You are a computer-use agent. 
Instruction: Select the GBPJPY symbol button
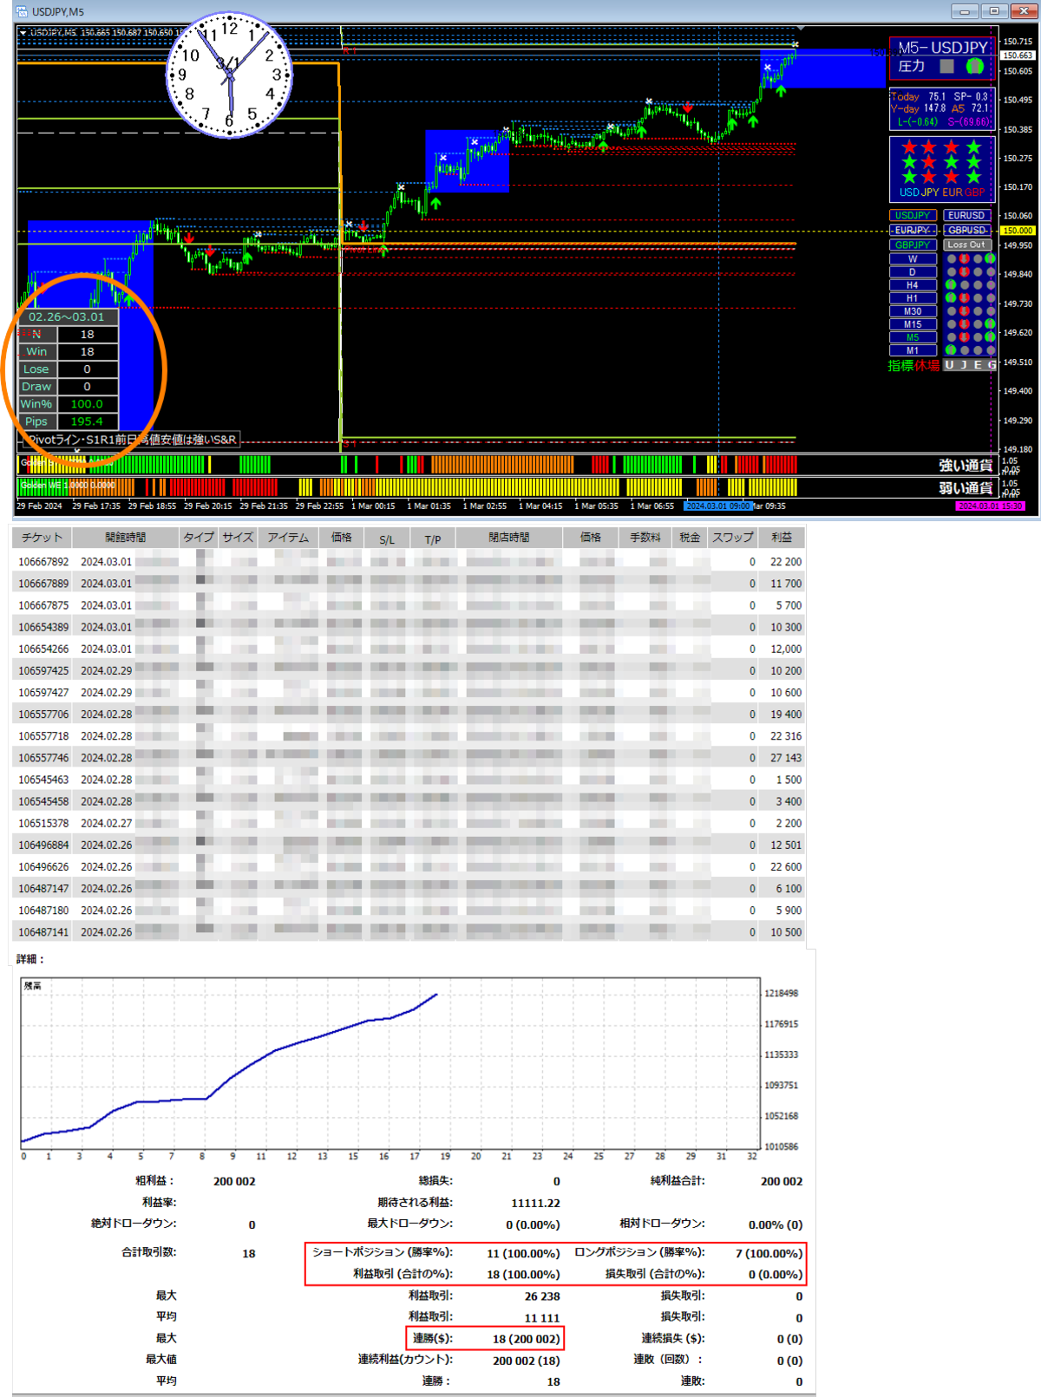click(x=913, y=245)
